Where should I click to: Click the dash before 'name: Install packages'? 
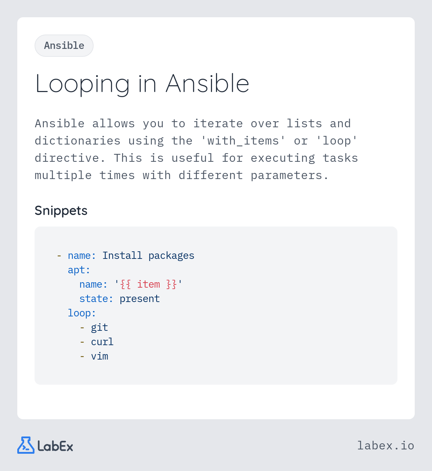pyautogui.click(x=59, y=256)
